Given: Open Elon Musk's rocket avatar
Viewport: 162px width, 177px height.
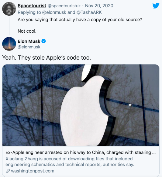Looking at the screenshot, I should (9, 44).
